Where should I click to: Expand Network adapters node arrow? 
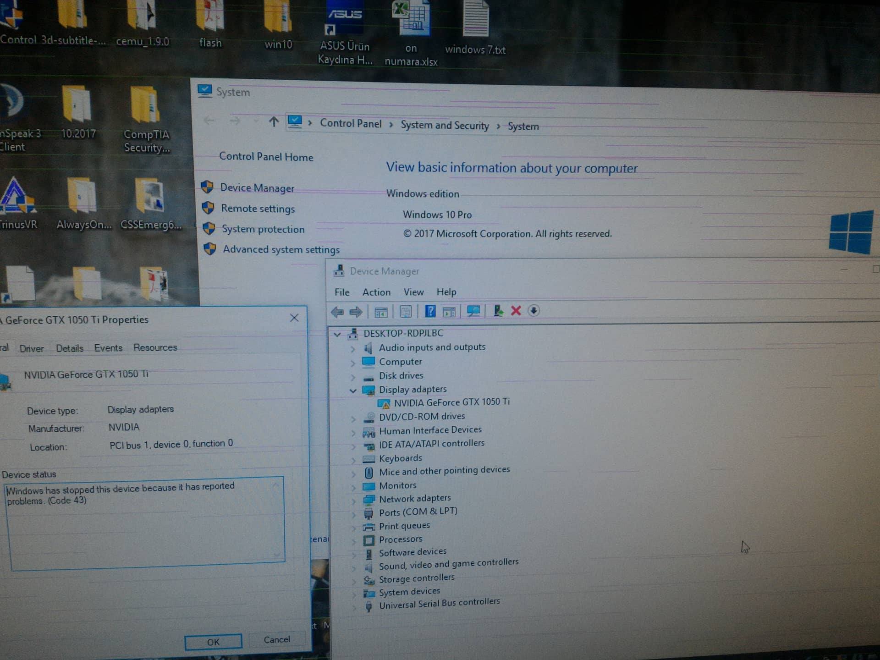[352, 500]
